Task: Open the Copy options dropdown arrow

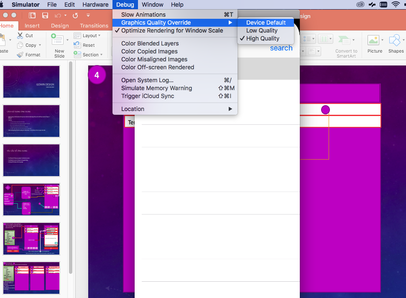Action: (40, 45)
